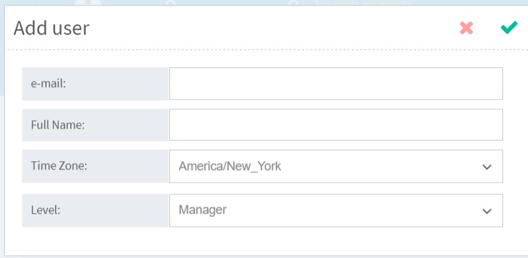Viewport: 528px width, 258px height.
Task: Click the faded alerts recipients text behind dialog
Action: point(363,3)
